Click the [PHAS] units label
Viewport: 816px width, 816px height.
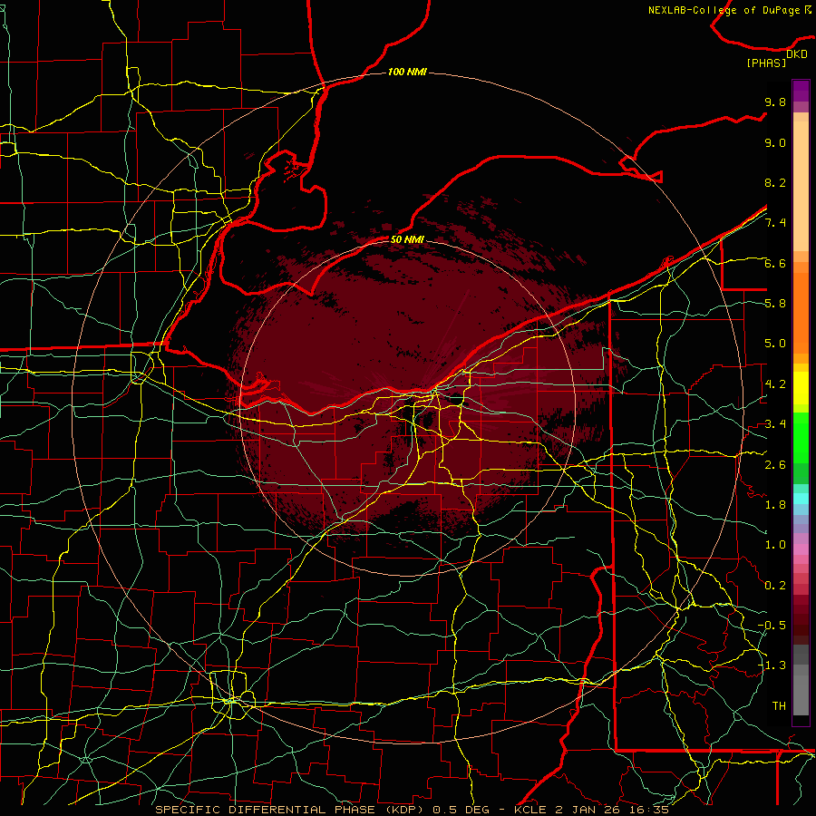coord(766,63)
